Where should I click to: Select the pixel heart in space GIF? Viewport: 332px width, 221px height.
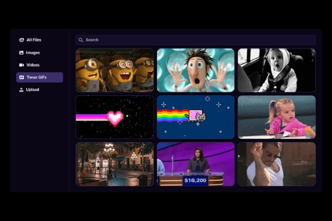(115, 117)
